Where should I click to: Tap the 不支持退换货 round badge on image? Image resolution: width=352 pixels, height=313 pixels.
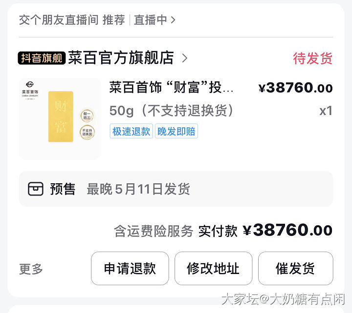pyautogui.click(x=87, y=133)
